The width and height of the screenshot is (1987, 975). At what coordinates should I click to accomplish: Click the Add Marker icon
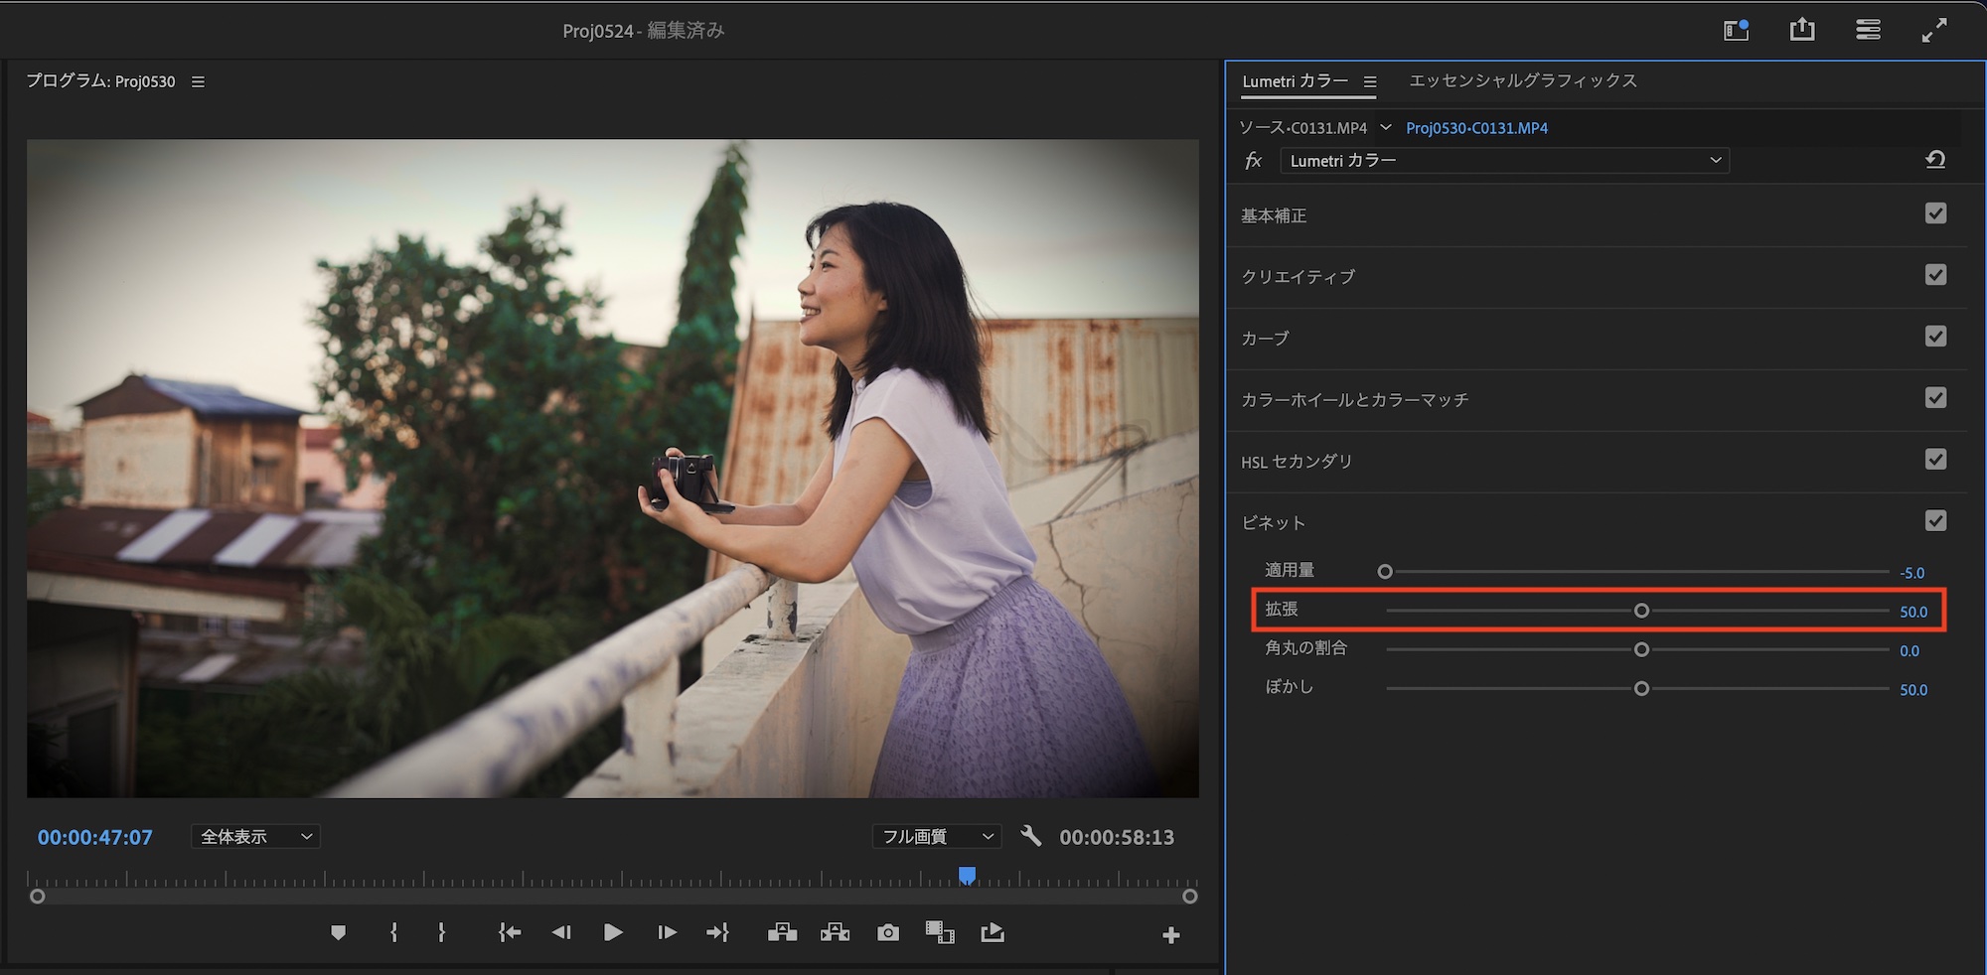coord(338,933)
